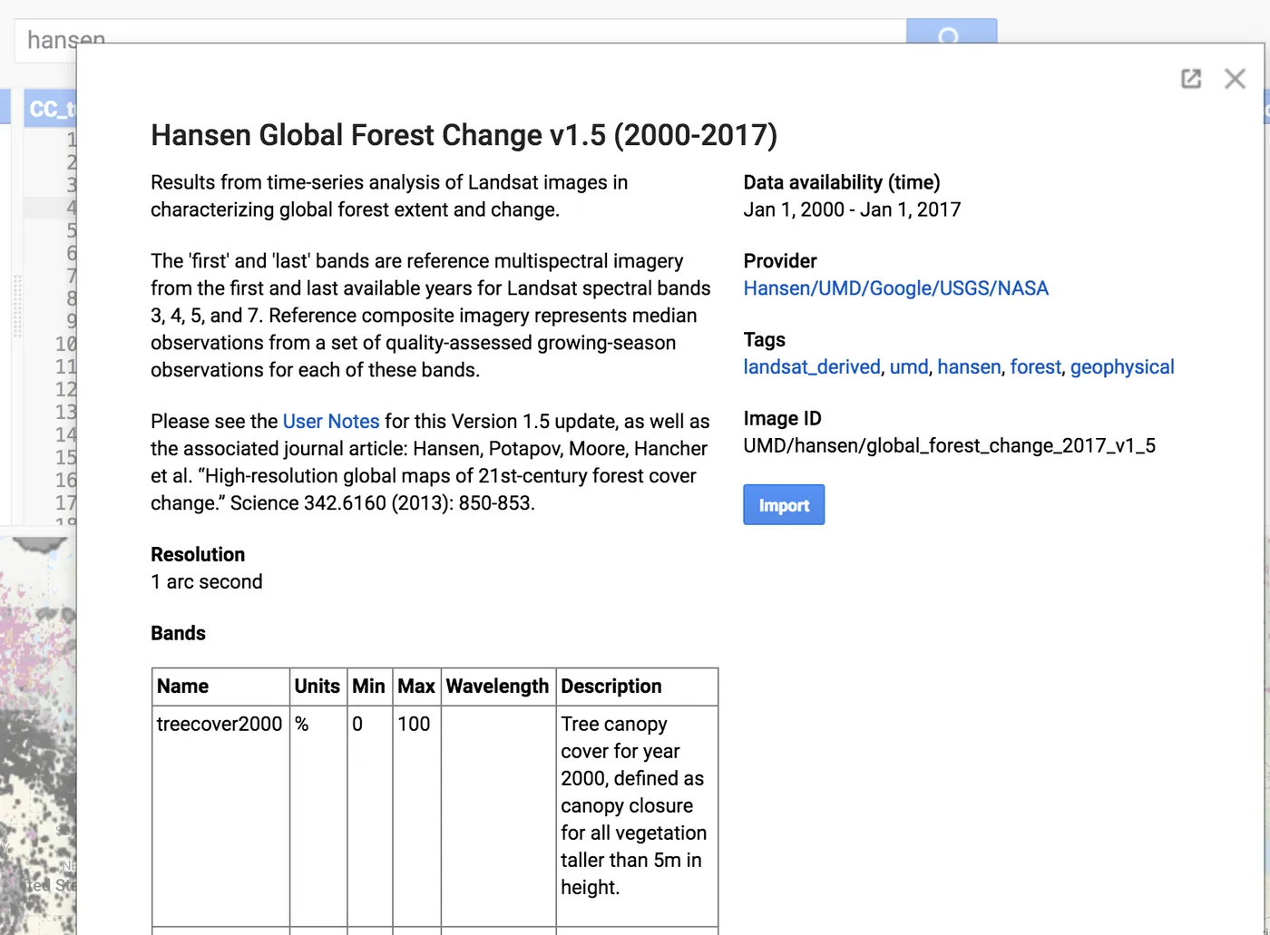Click the resolution value 1 arc second
The image size is (1270, 935).
coord(207,582)
